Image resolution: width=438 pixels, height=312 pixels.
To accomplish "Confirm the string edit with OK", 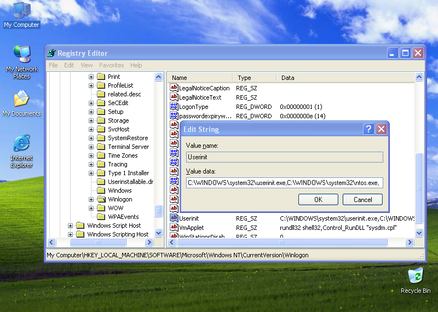I will point(318,199).
